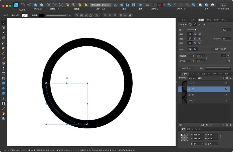
Task: Select the Move tool in the toolbar
Action: click(3, 23)
